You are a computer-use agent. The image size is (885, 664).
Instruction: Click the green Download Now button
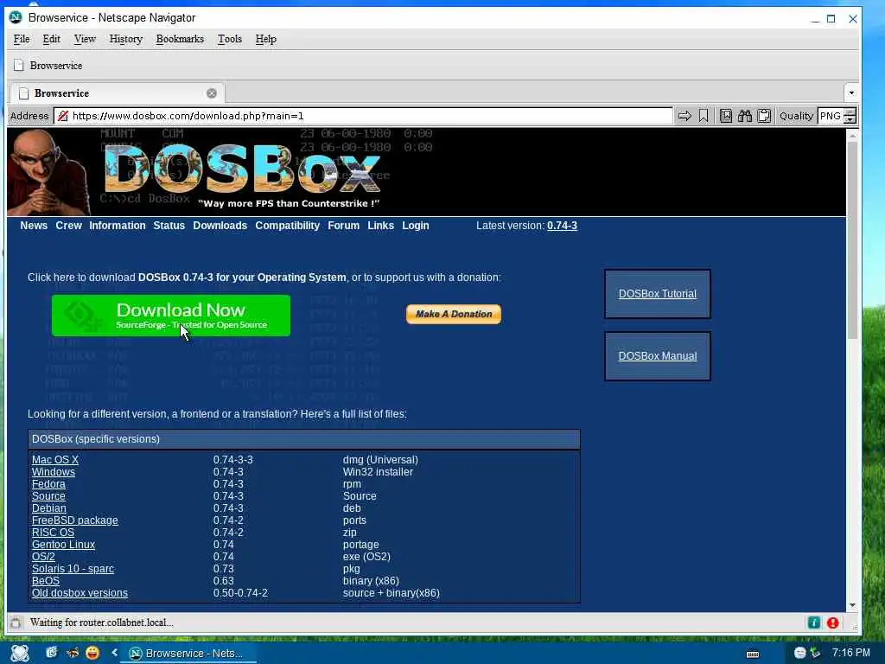tap(171, 316)
